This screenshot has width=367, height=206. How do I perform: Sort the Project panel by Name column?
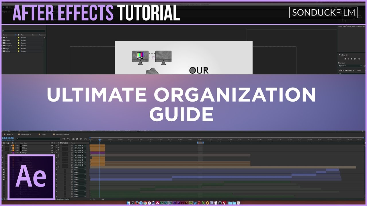coord(5,35)
